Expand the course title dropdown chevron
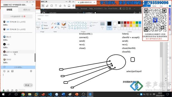The width and height of the screenshot is (172, 97). click(x=32, y=5)
